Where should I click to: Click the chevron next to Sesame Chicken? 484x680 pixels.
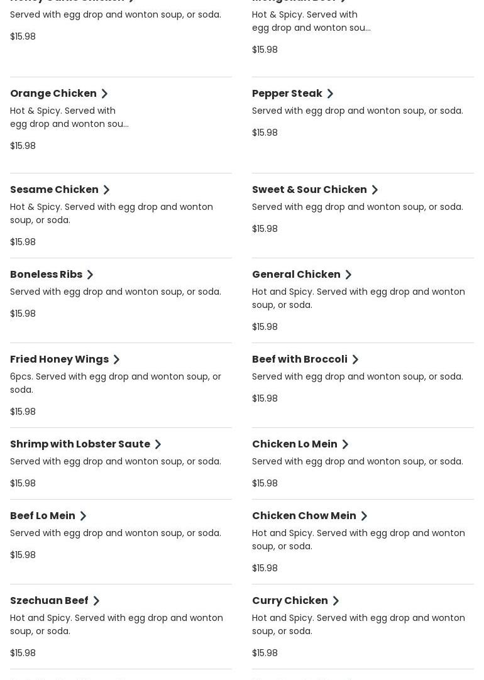[106, 190]
